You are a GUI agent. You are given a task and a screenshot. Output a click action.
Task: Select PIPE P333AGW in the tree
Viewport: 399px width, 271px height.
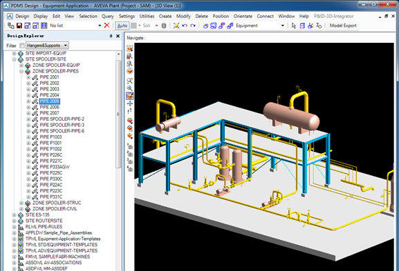point(55,167)
